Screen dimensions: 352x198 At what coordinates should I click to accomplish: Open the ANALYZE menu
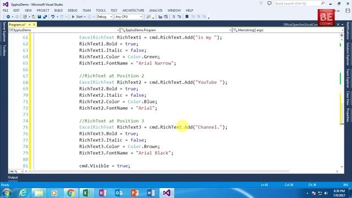156,10
